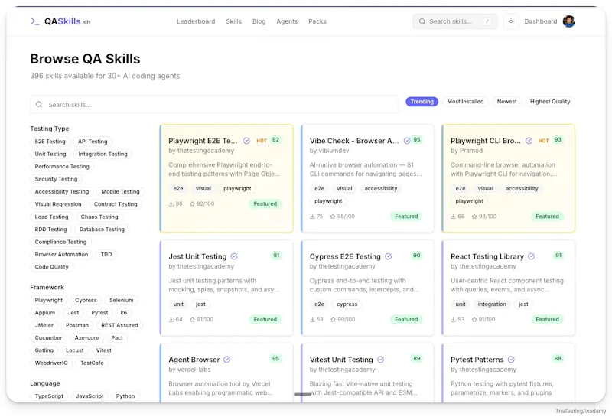Sort skills by Newest
612x420 pixels.
tap(506, 102)
